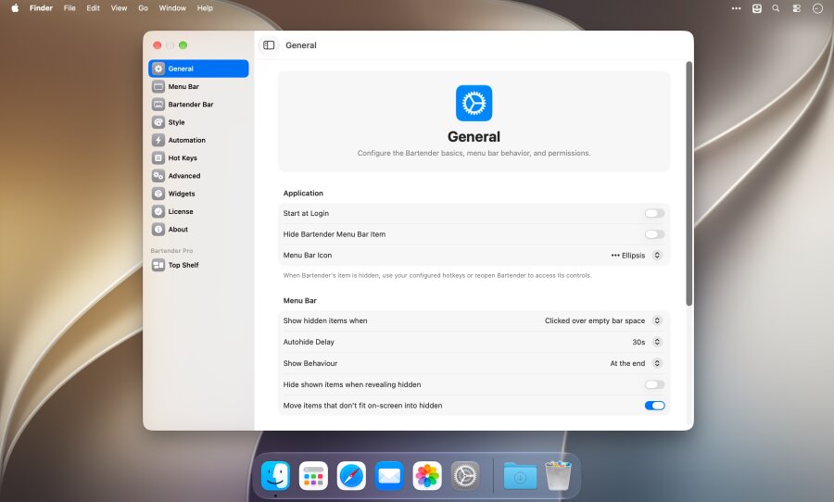This screenshot has width=834, height=502.
Task: Enable the Start at Login switch
Action: coord(654,213)
